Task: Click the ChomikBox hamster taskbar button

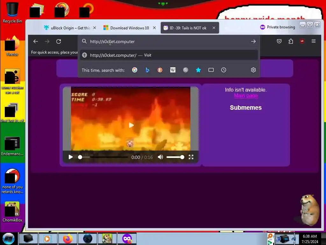Action: [107, 239]
